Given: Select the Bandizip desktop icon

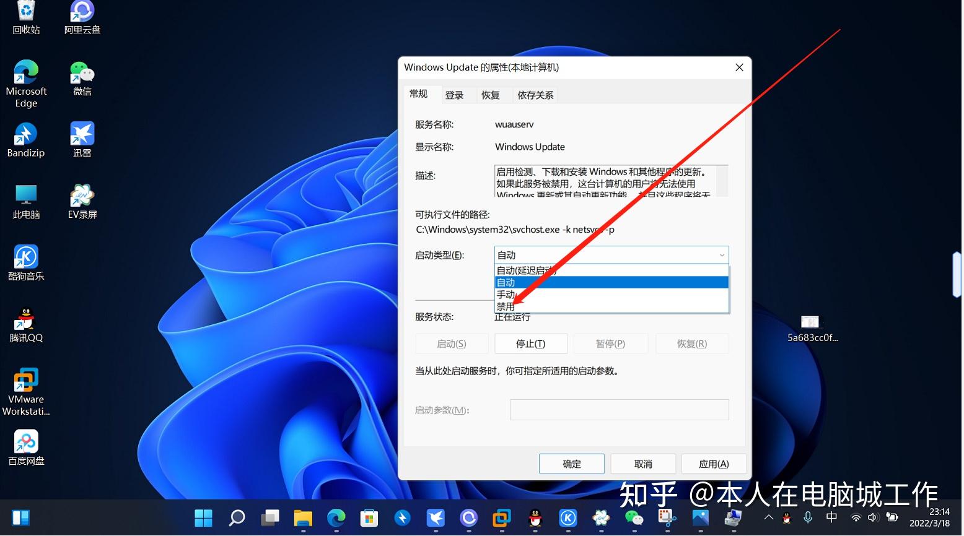Looking at the screenshot, I should pyautogui.click(x=26, y=139).
